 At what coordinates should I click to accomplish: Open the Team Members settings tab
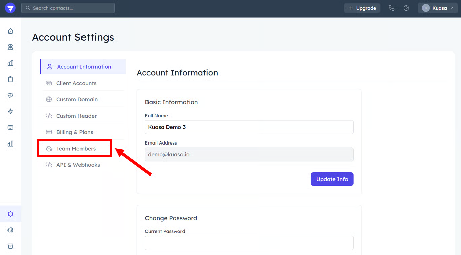coord(76,149)
